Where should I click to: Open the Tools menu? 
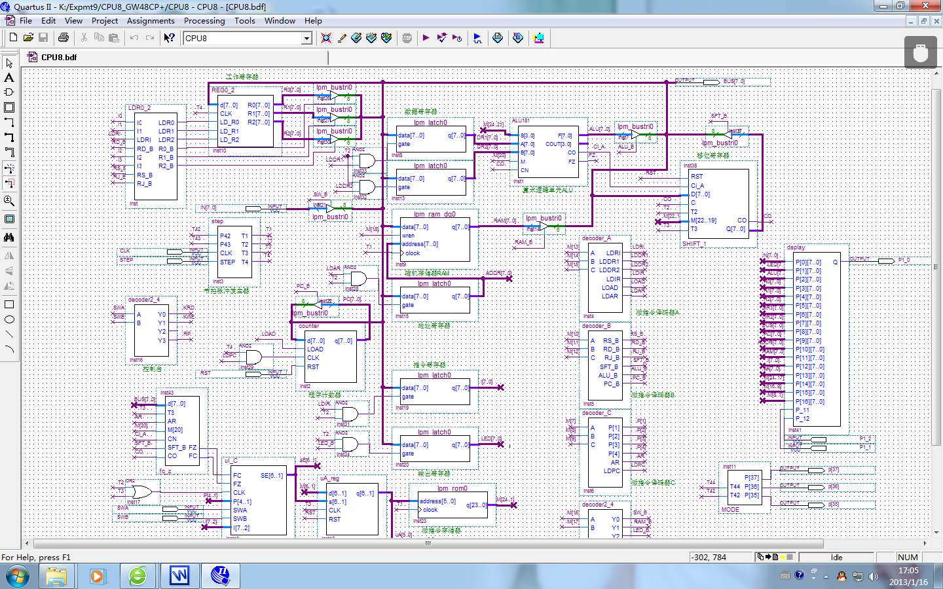pyautogui.click(x=245, y=20)
